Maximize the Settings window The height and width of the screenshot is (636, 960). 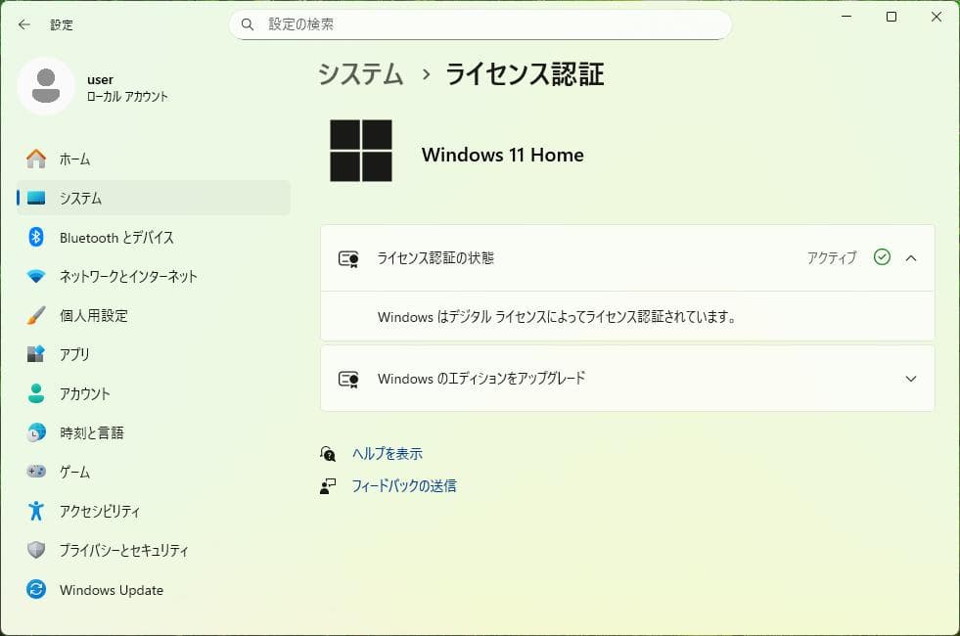(x=891, y=17)
